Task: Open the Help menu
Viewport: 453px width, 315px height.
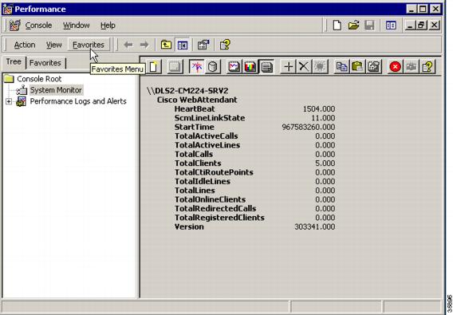Action: pos(108,26)
